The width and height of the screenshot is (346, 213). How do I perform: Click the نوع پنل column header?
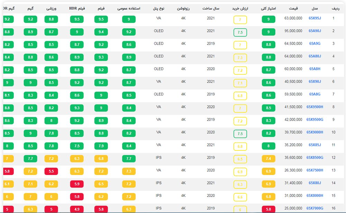[x=159, y=8]
